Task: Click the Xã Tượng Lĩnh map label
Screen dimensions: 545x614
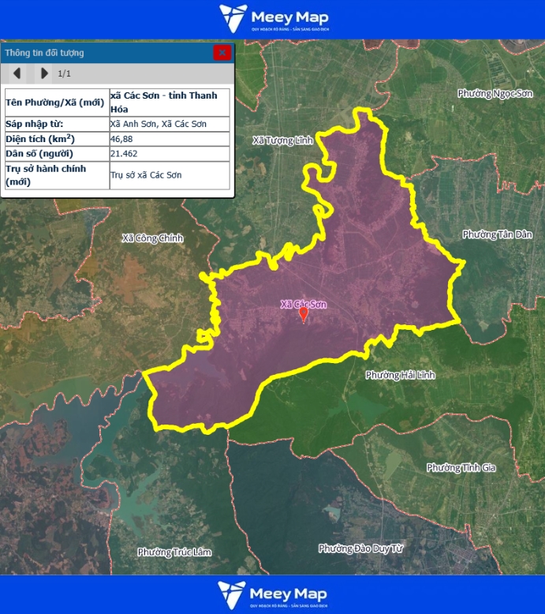Action: pos(282,140)
